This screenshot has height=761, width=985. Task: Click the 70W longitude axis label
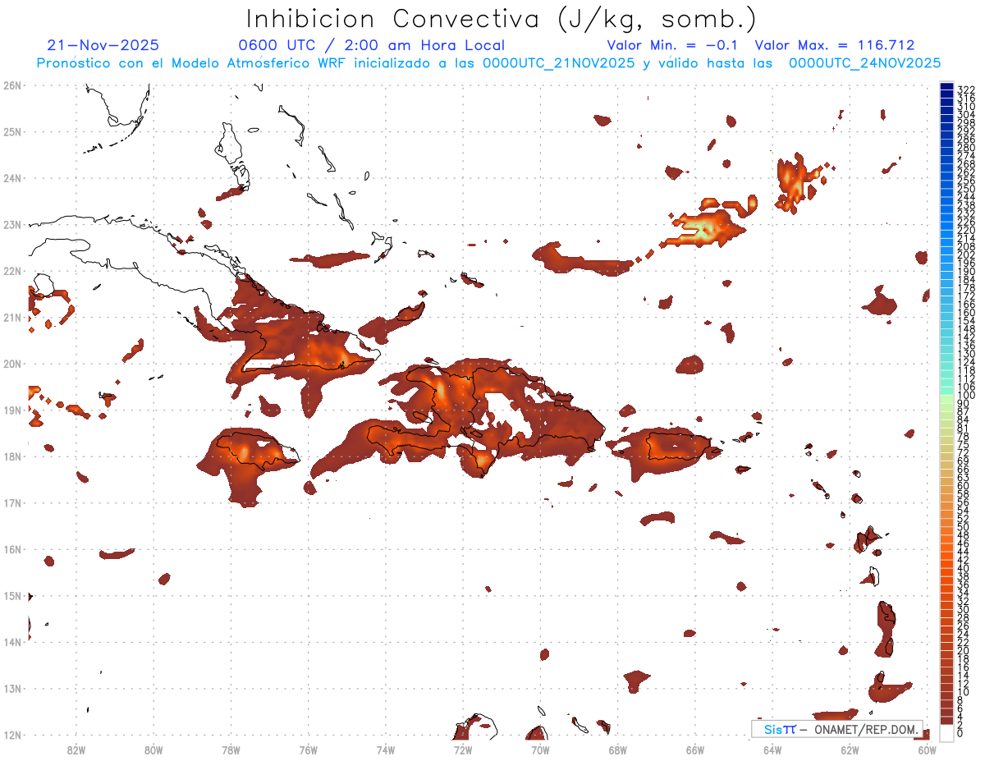(540, 750)
